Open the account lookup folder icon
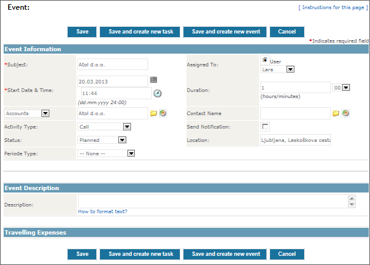Screen dimensions: 370x265 154,113
